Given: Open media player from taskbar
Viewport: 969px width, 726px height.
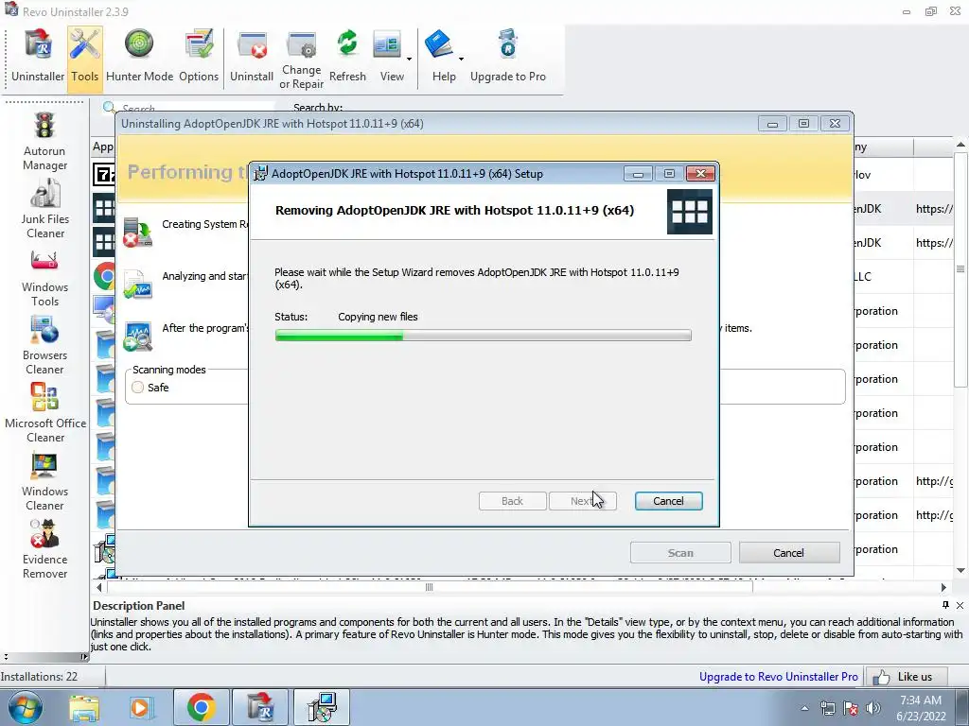Looking at the screenshot, I should pyautogui.click(x=141, y=707).
